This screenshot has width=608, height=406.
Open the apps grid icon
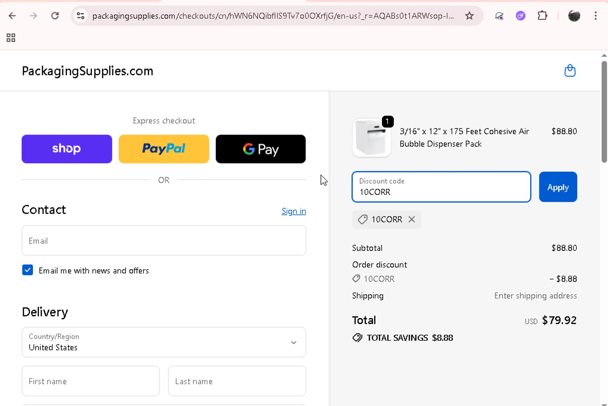pyautogui.click(x=11, y=38)
